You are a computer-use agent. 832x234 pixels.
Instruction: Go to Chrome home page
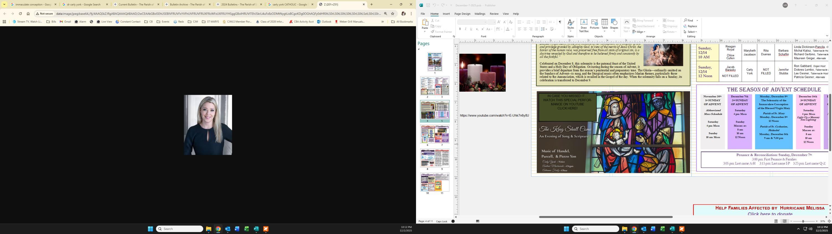28,14
